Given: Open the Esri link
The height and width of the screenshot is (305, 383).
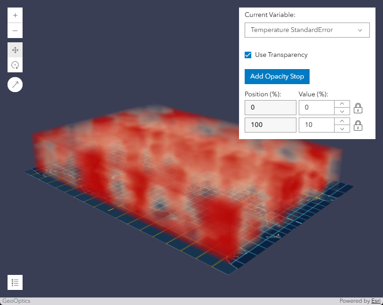Looking at the screenshot, I should [375, 301].
